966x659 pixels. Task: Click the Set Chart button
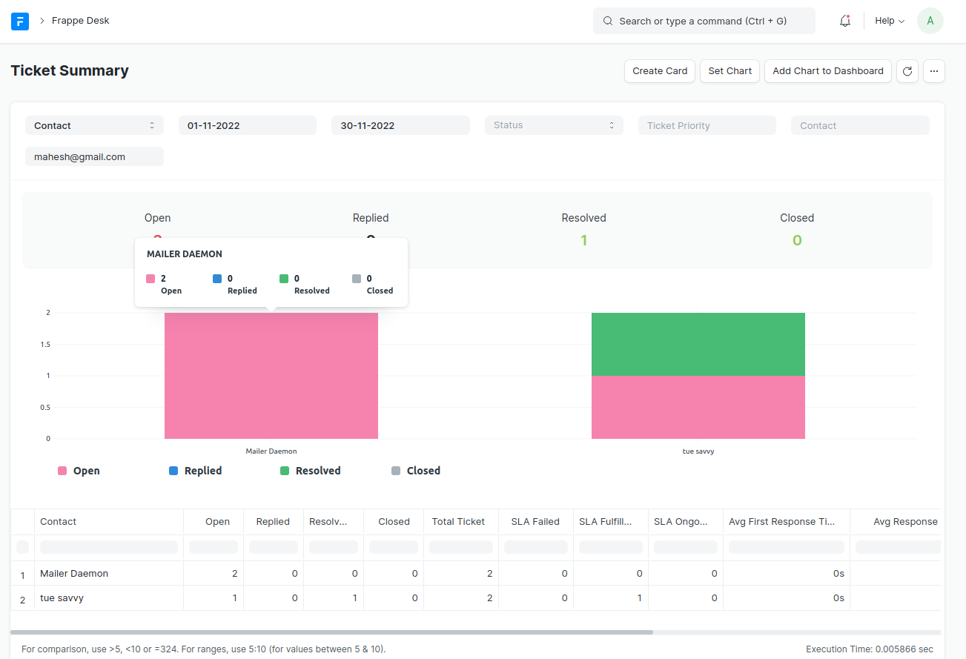coord(730,70)
